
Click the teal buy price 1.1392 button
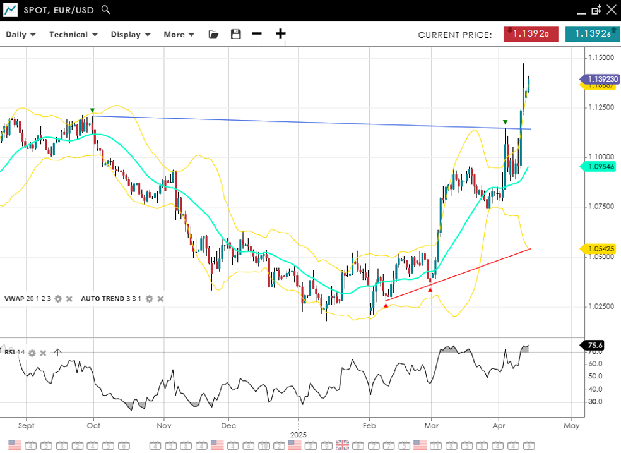(x=592, y=34)
